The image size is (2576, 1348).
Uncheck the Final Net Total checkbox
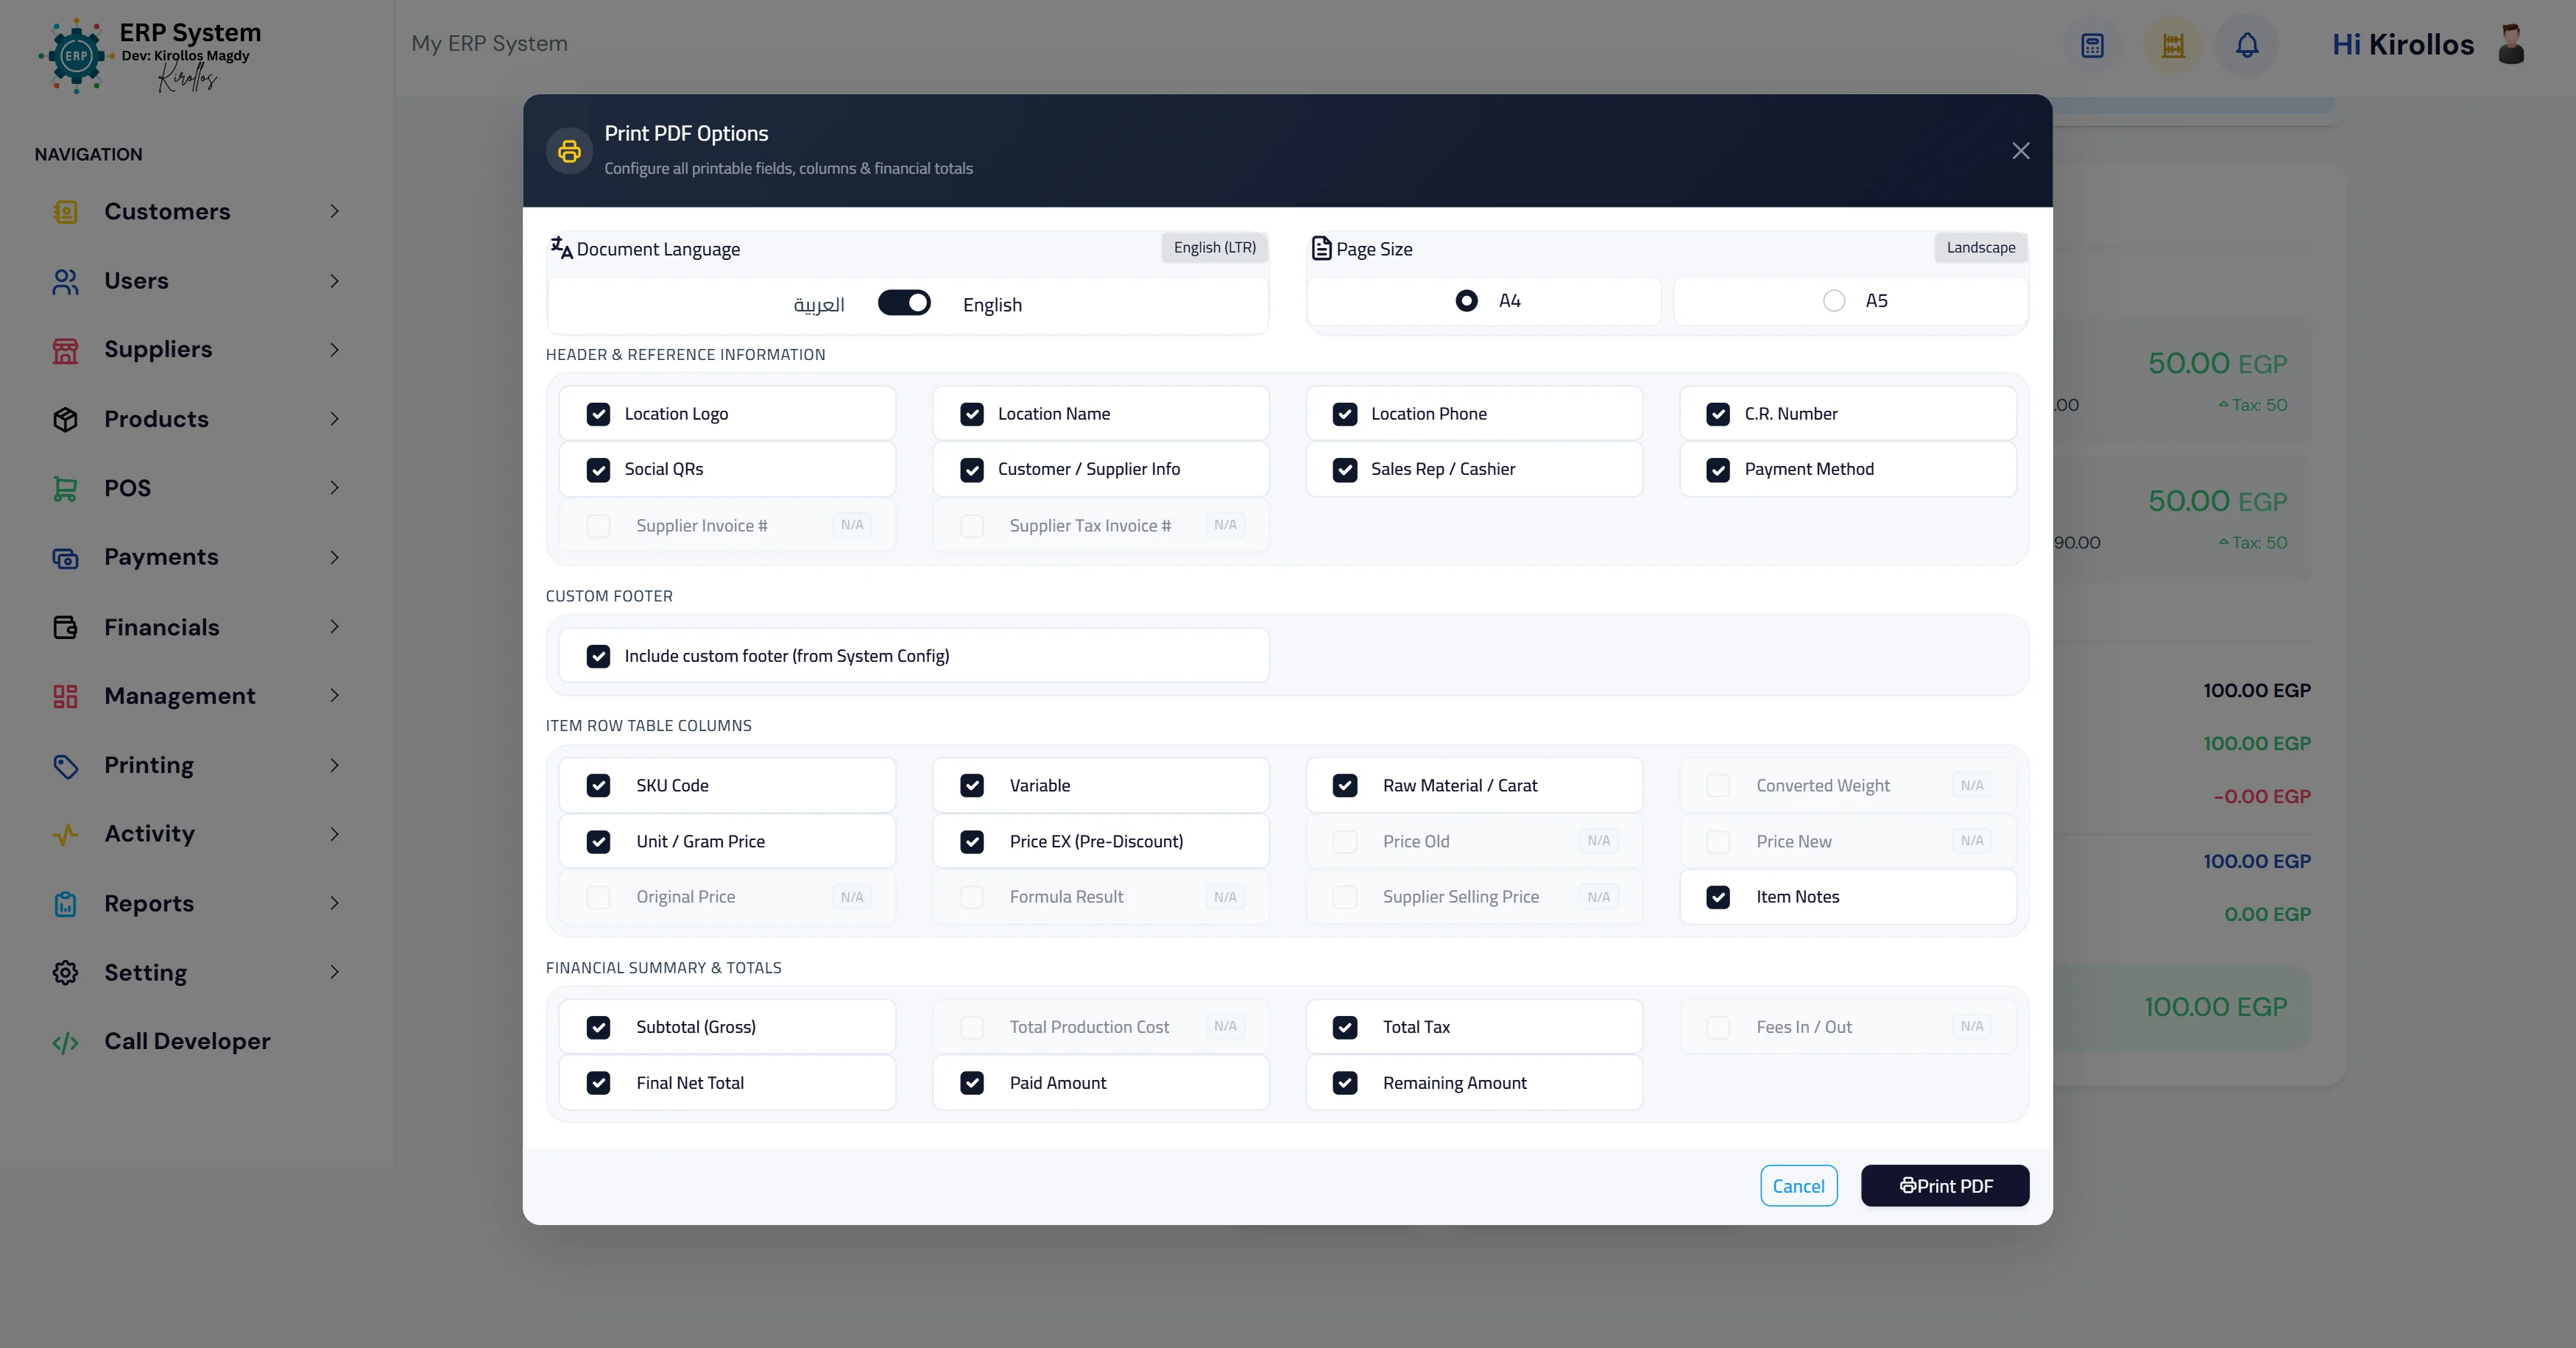click(x=598, y=1083)
